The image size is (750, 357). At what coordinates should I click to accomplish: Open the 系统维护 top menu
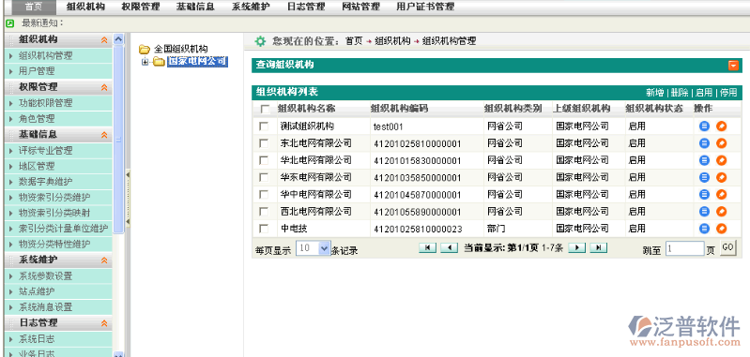tap(251, 7)
